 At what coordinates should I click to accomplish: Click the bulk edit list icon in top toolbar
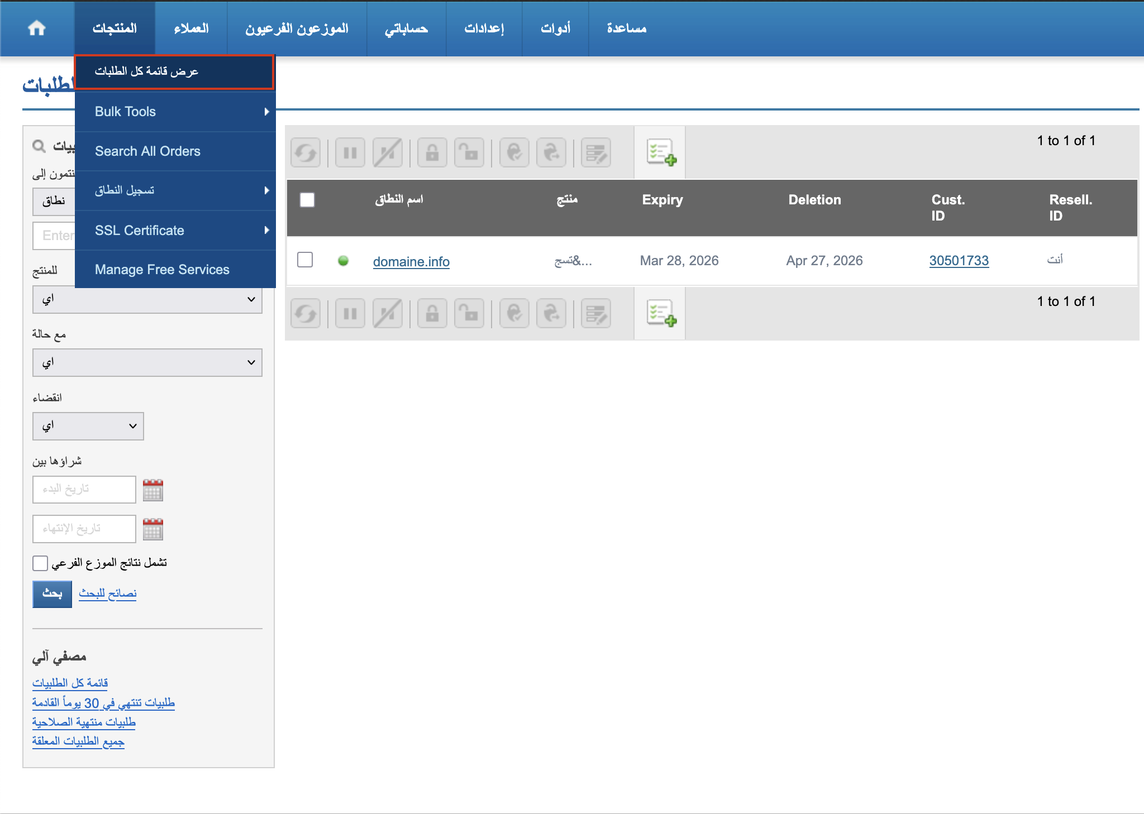(x=596, y=152)
